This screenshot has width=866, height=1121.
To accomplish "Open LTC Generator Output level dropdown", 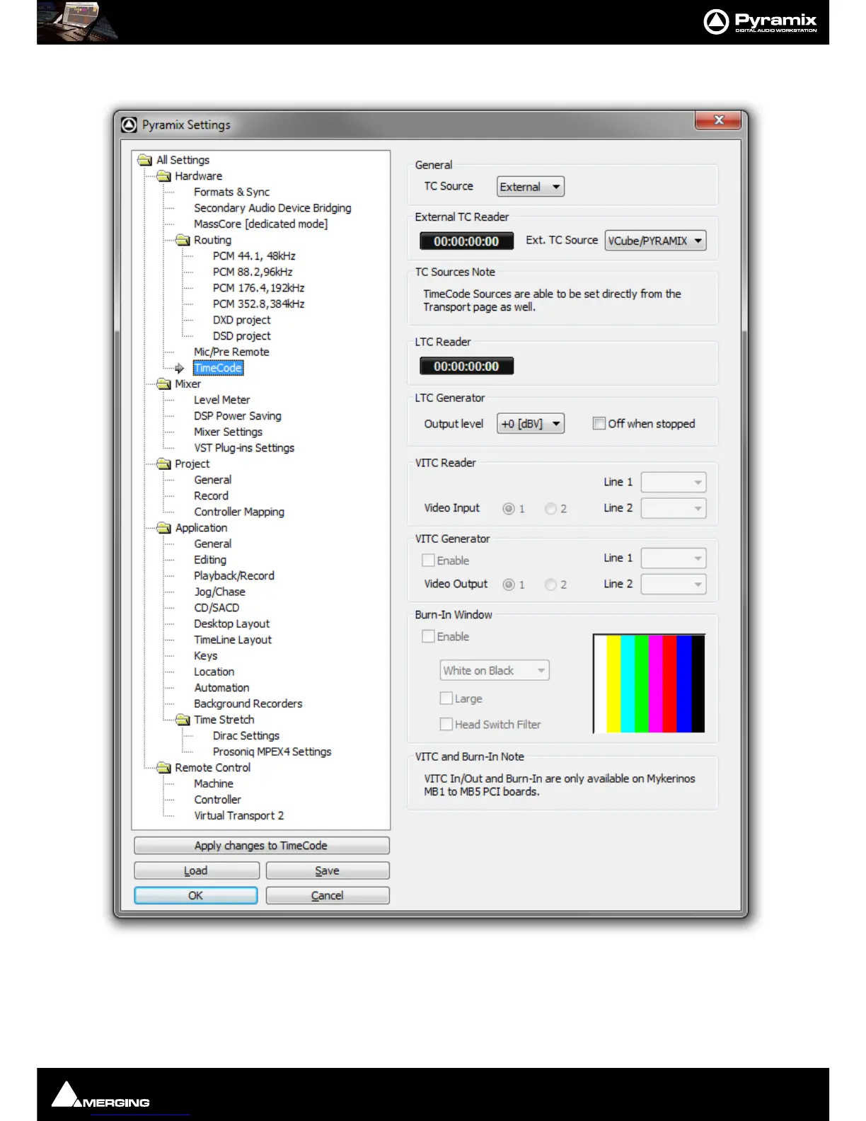I will tap(531, 423).
